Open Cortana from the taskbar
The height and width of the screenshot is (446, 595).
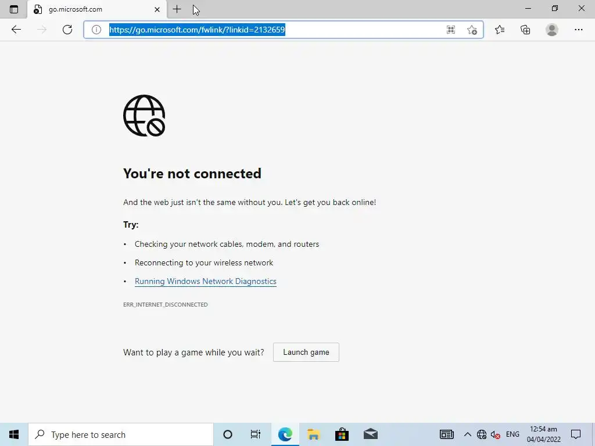point(228,434)
